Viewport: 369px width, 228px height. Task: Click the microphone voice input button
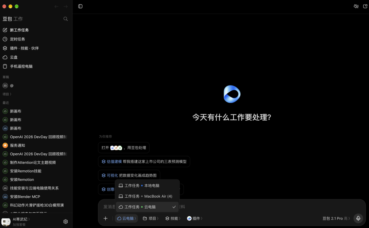coord(358,218)
